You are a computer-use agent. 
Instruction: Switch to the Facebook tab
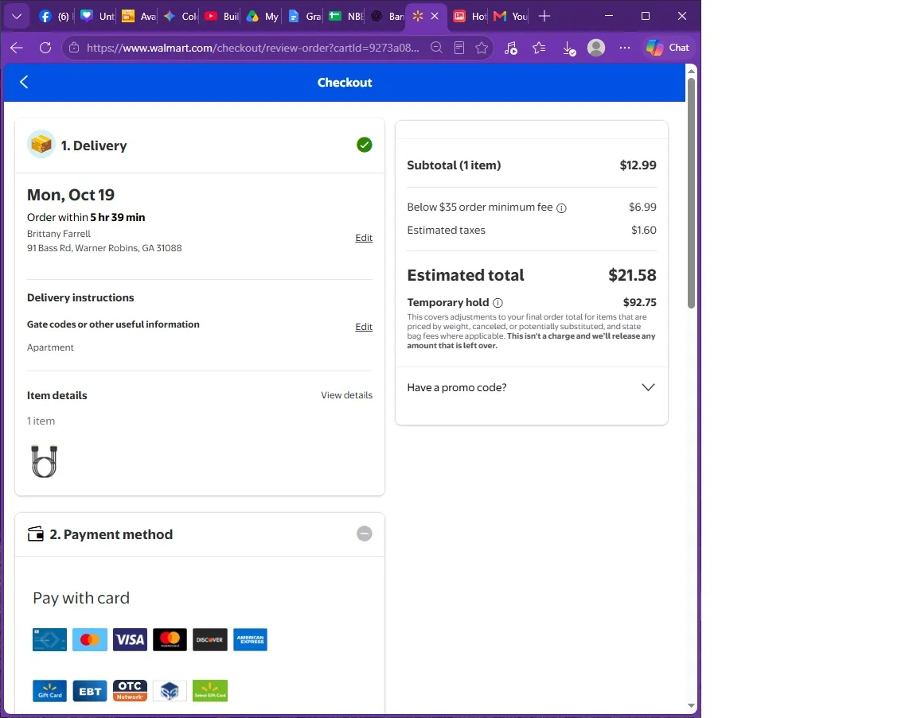click(x=54, y=17)
